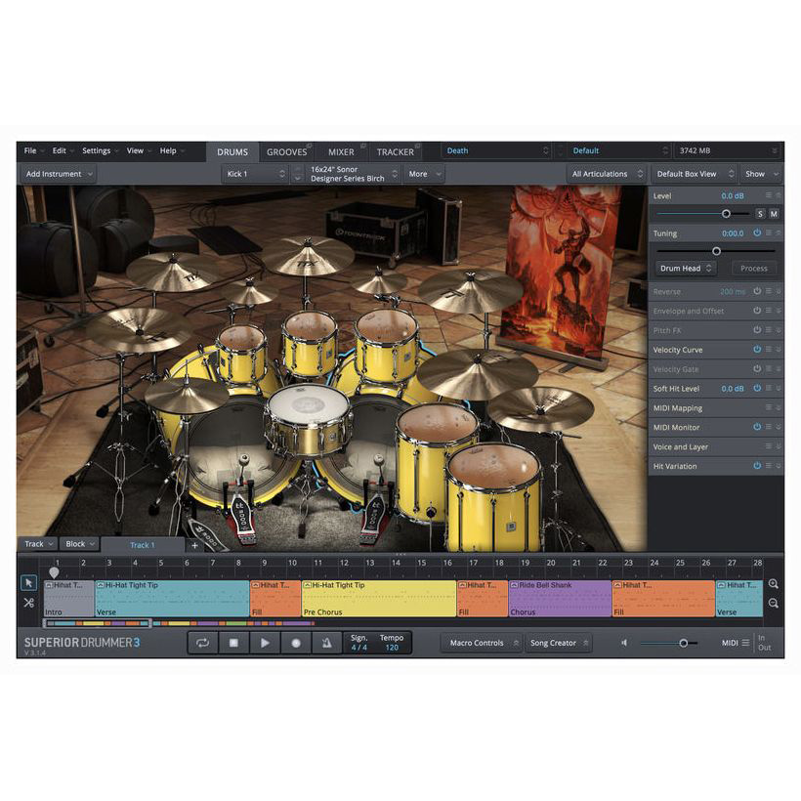Screen dimensions: 801x801
Task: Switch to the Grooves tab
Action: click(286, 152)
